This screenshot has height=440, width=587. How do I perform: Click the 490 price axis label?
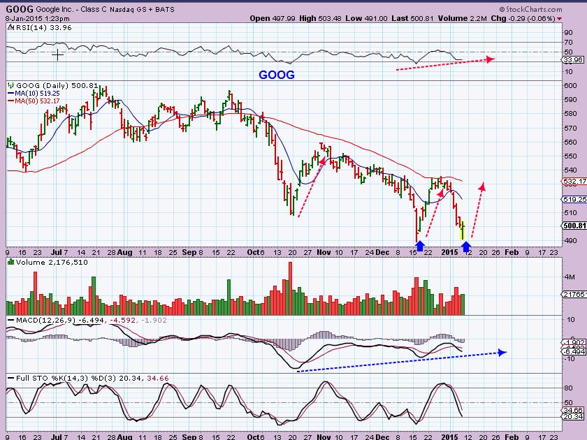pyautogui.click(x=570, y=240)
